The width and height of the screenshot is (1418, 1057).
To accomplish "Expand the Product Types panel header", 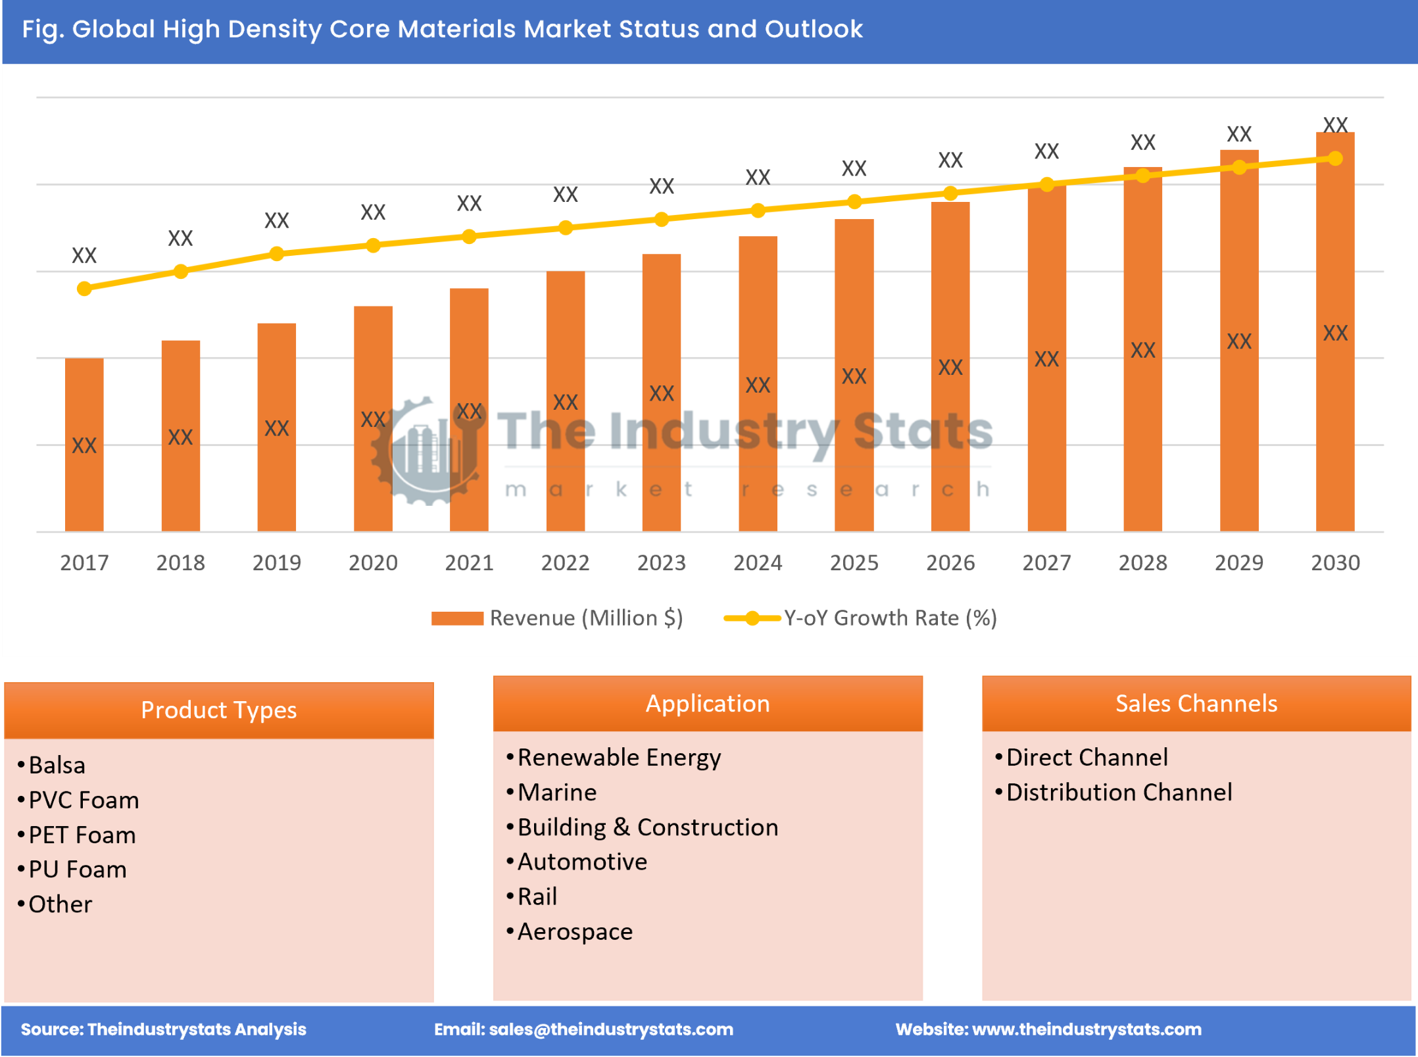I will coord(219,710).
